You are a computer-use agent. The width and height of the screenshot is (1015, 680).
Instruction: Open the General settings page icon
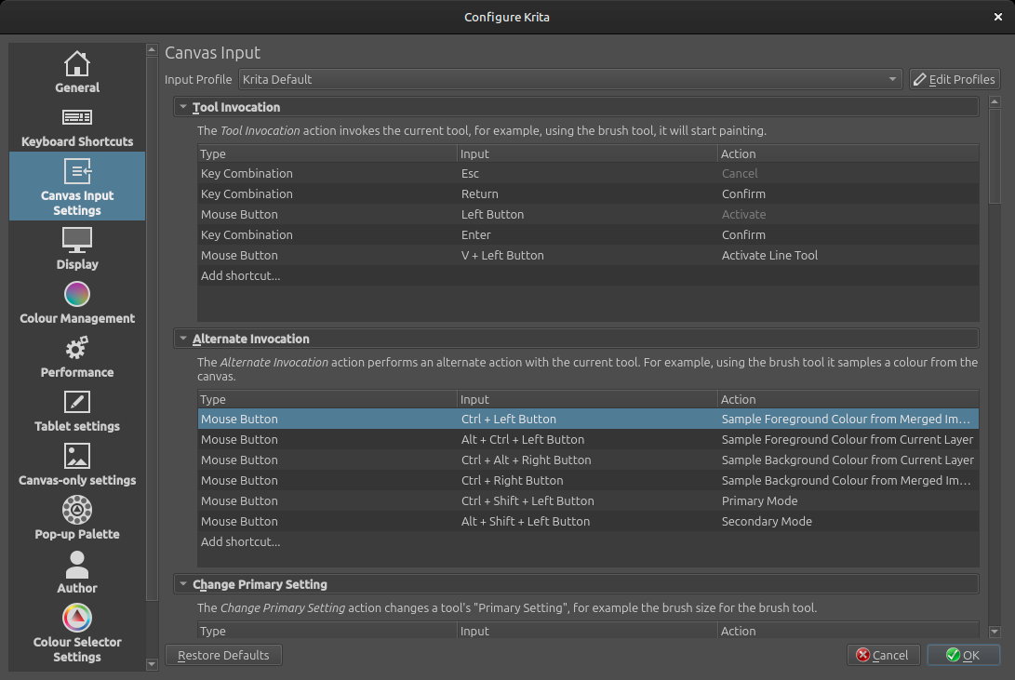point(76,63)
